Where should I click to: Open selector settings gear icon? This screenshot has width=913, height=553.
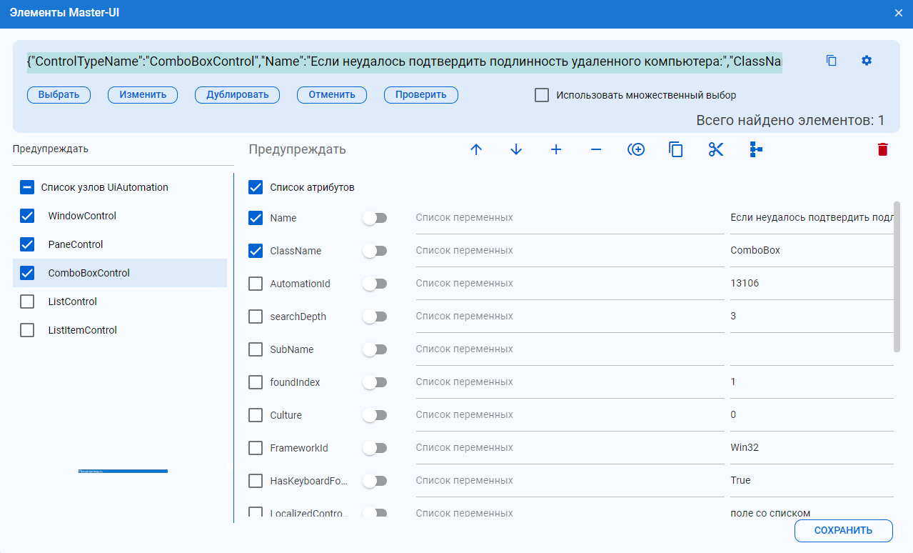(867, 61)
